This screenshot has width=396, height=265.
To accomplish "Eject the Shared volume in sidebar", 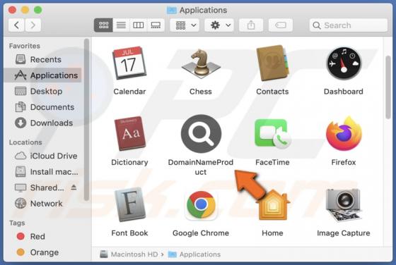I will (x=74, y=187).
